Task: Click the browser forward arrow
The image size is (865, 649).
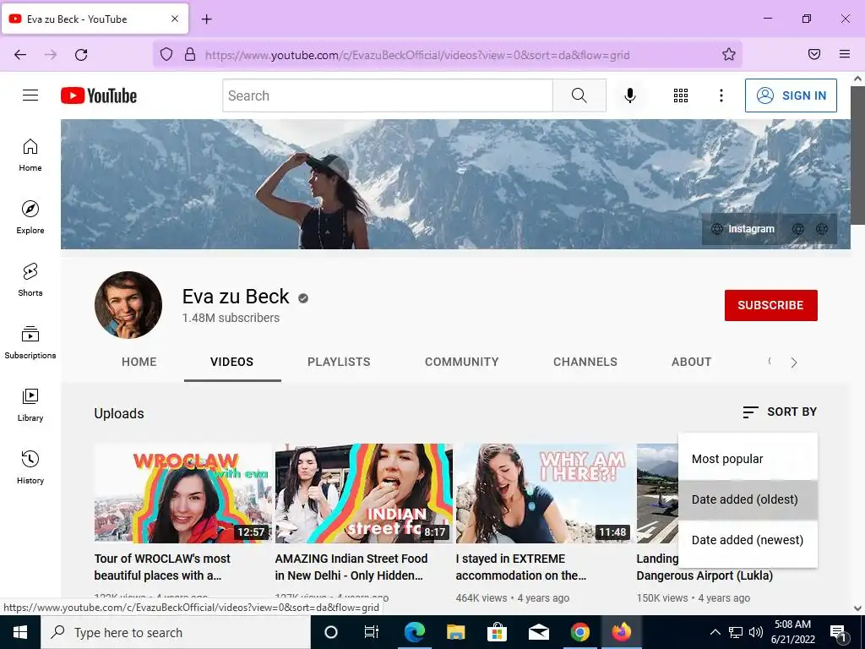Action: (x=51, y=55)
